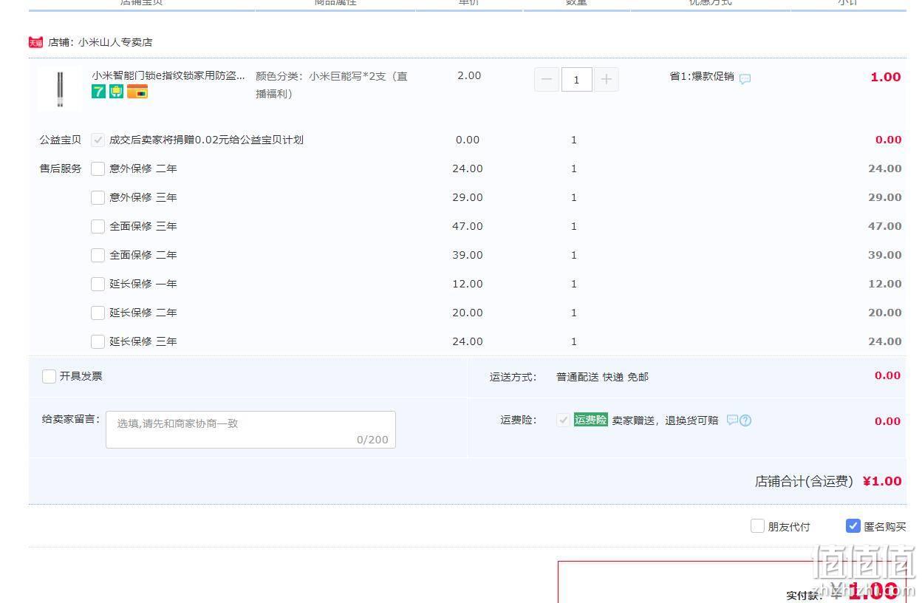Enable 延长保修 三年 checkbox
The width and height of the screenshot is (922, 603).
coord(98,341)
